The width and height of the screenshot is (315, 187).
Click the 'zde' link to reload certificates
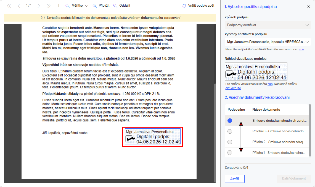click(x=301, y=49)
